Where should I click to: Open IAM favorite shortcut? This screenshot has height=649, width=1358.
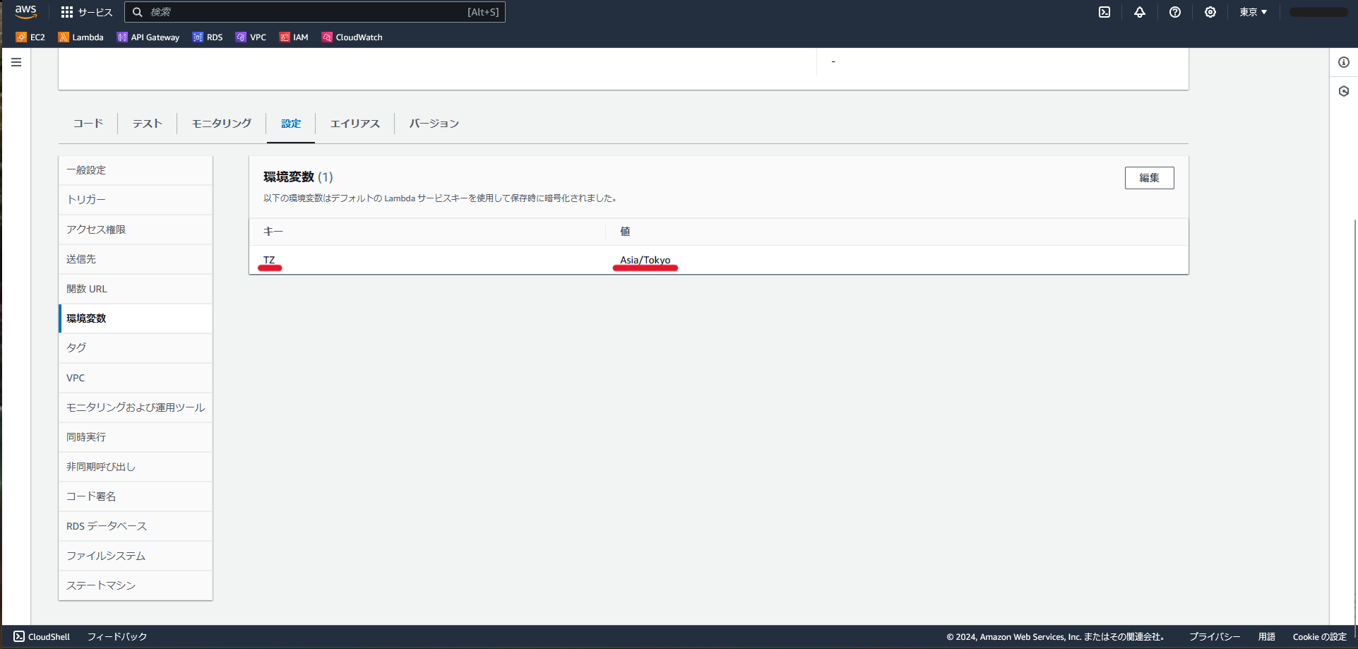[294, 37]
